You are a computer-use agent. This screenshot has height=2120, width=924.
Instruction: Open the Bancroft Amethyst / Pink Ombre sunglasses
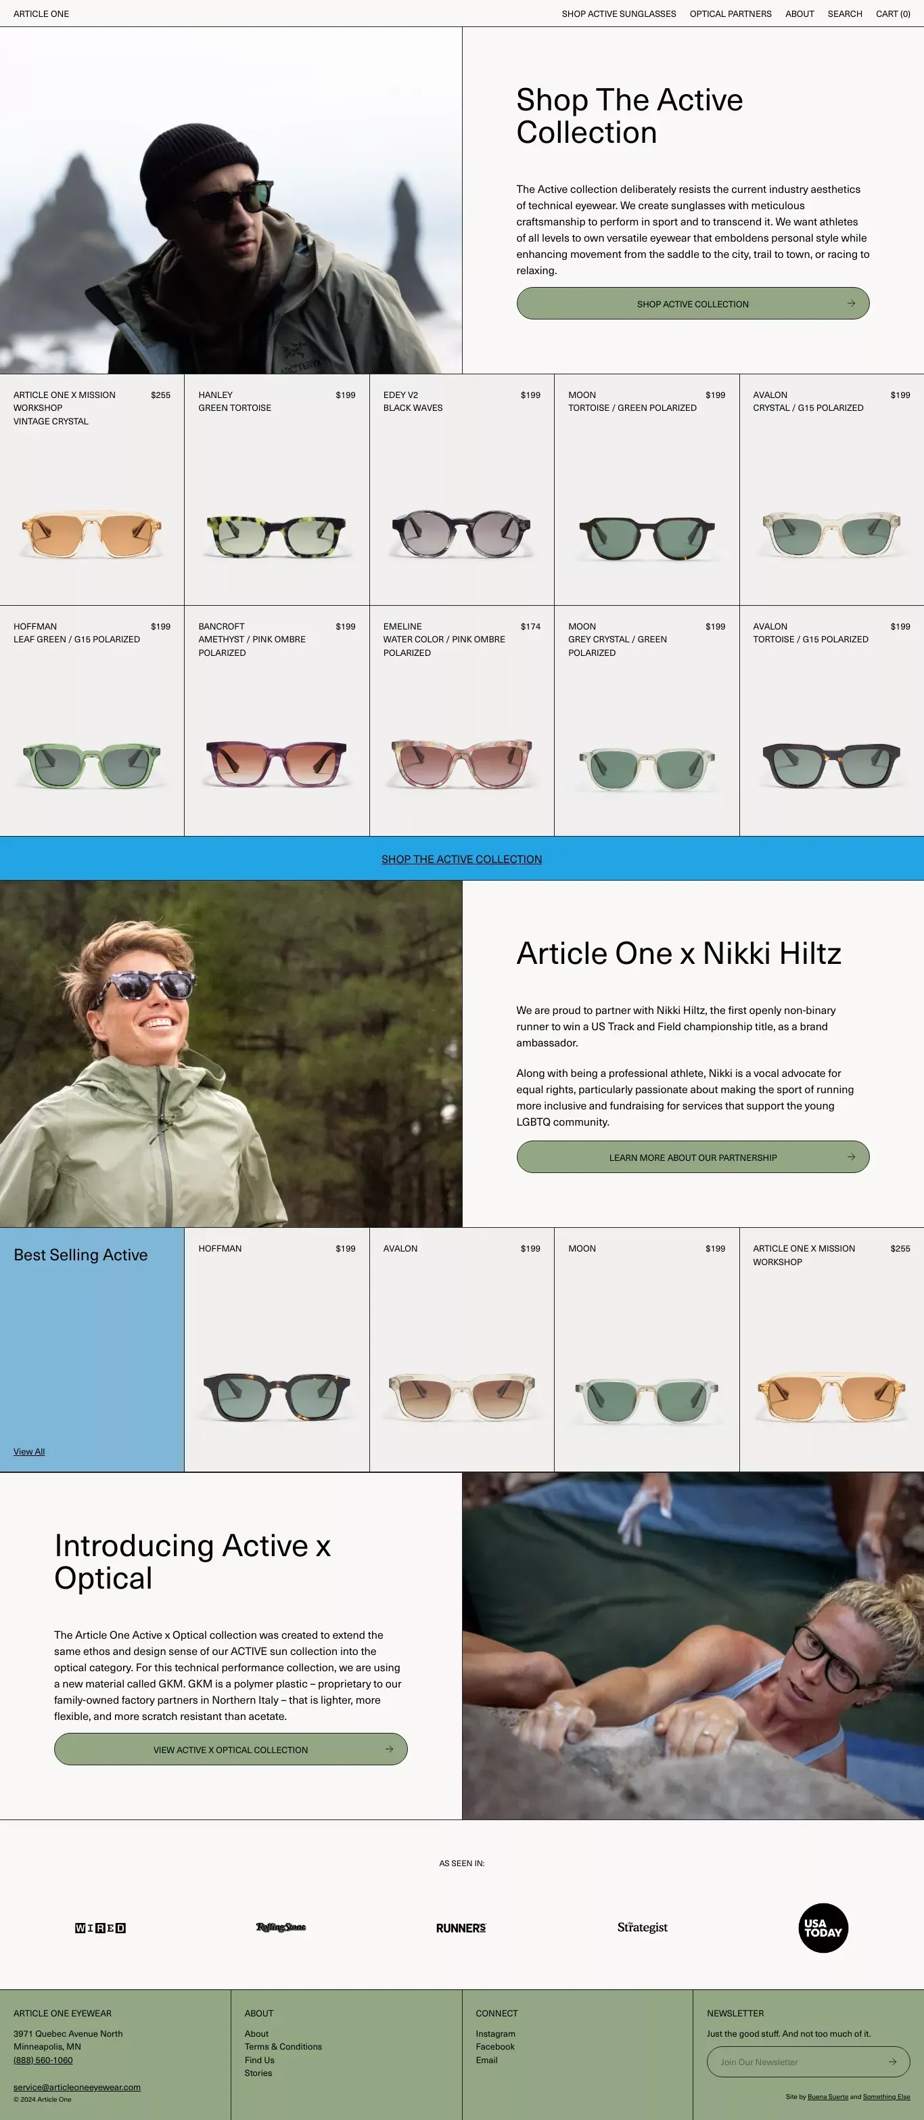(277, 721)
